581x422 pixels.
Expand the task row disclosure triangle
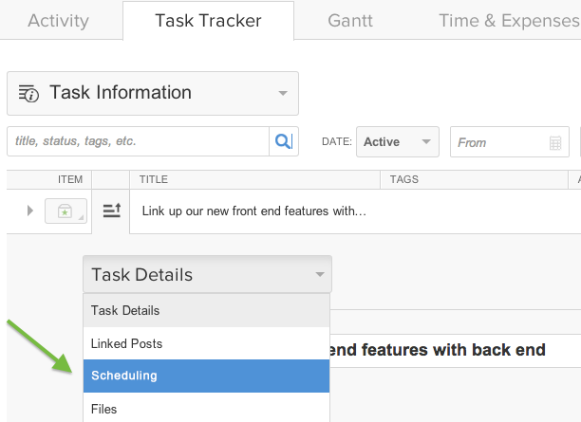pyautogui.click(x=29, y=211)
